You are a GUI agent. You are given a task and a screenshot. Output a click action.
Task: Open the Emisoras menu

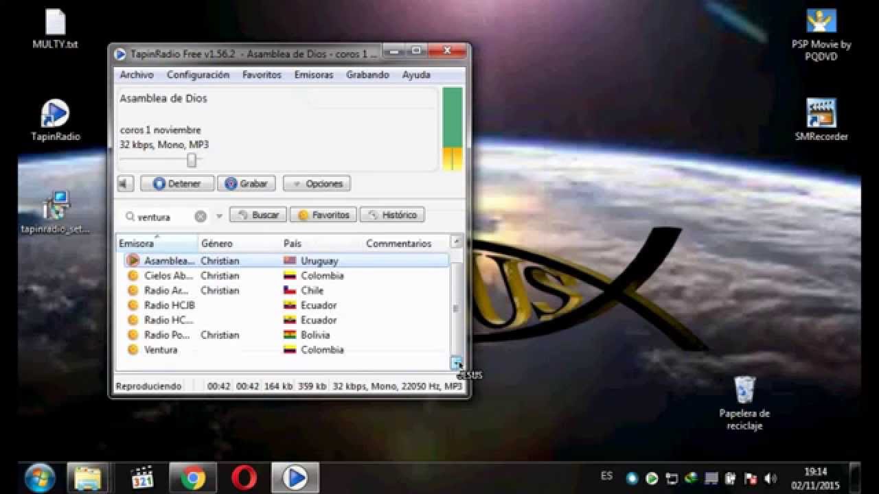pyautogui.click(x=314, y=75)
